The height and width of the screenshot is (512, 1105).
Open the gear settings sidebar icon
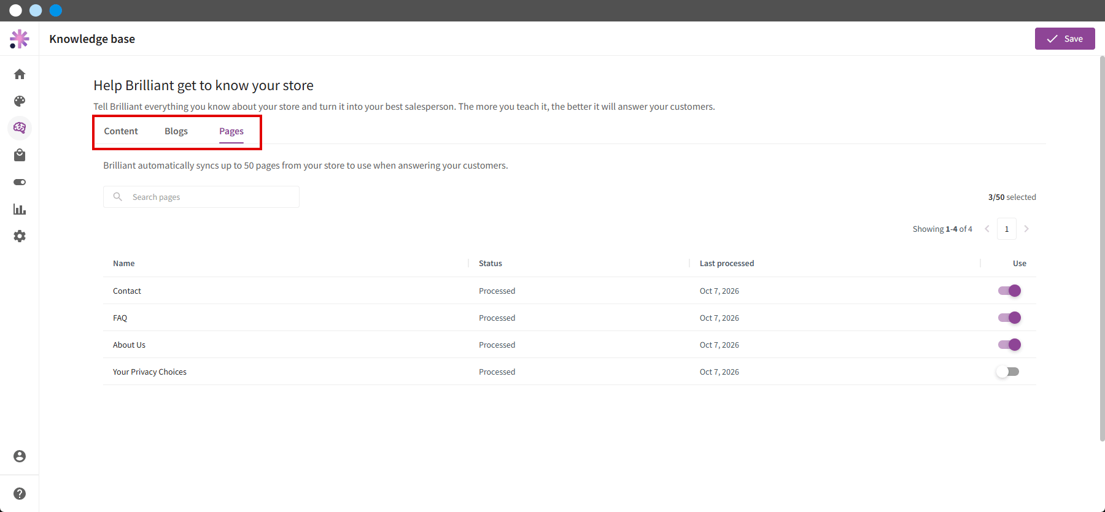(20, 236)
